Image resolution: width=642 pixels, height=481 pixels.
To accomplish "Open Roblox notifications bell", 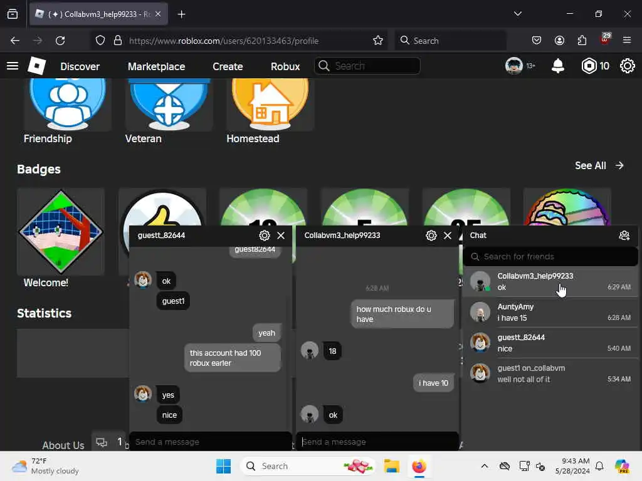I will pyautogui.click(x=557, y=66).
